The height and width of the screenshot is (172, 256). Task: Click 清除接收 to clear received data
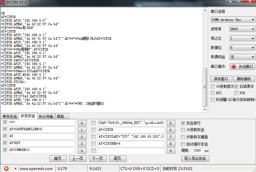point(244,79)
